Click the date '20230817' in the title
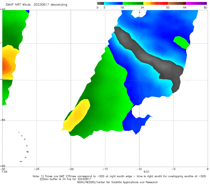The width and height of the screenshot is (210, 184). coord(41,5)
